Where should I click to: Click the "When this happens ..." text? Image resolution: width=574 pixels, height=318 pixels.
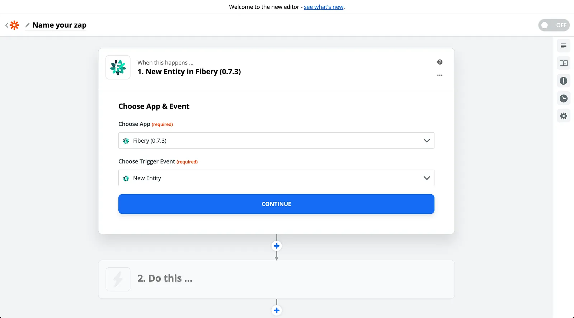click(165, 62)
